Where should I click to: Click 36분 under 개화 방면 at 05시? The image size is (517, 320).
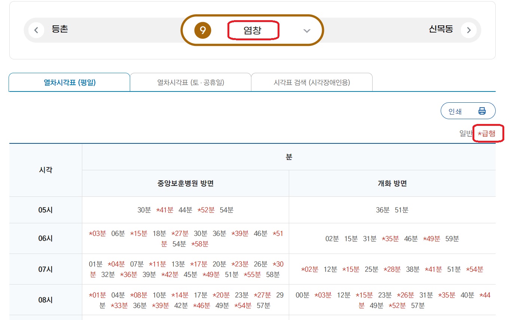pos(382,210)
